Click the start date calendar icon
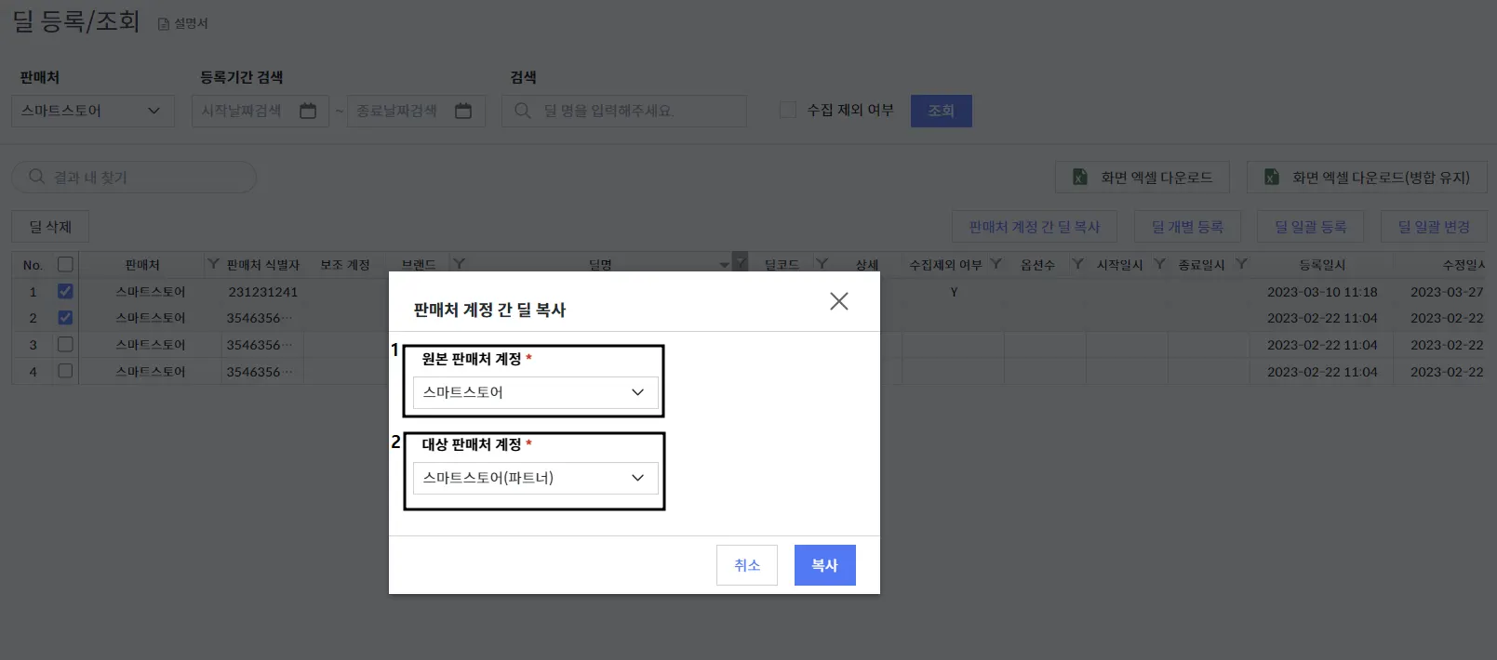 (x=308, y=111)
